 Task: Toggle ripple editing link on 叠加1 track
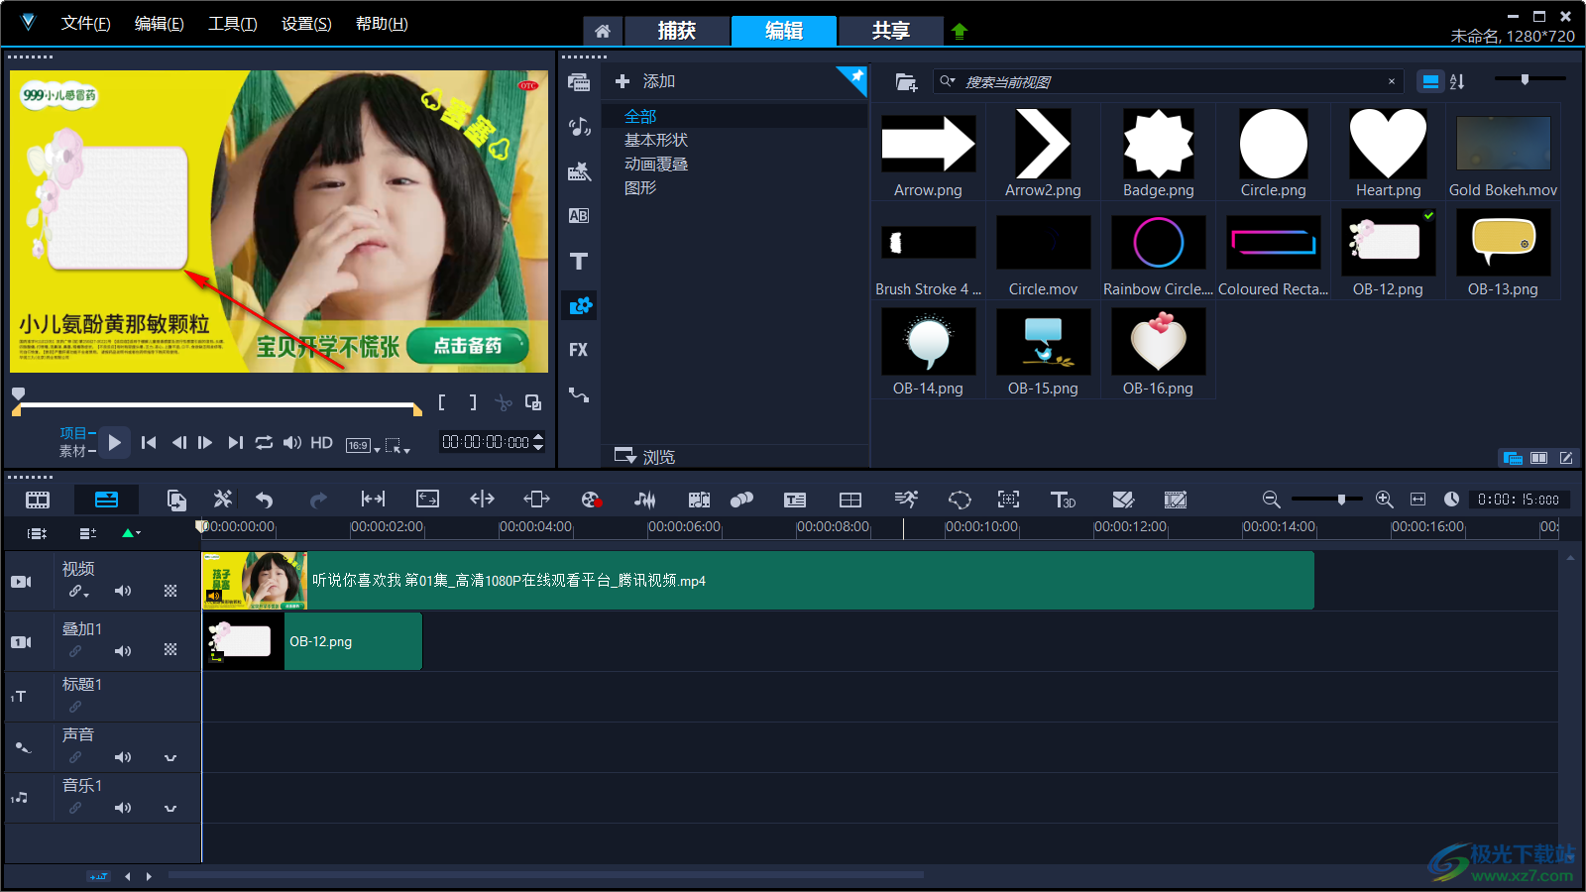pyautogui.click(x=75, y=651)
